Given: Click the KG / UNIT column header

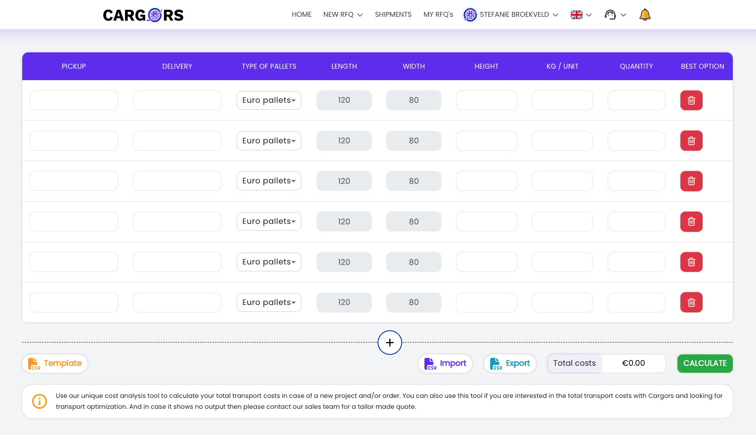Looking at the screenshot, I should click(562, 66).
